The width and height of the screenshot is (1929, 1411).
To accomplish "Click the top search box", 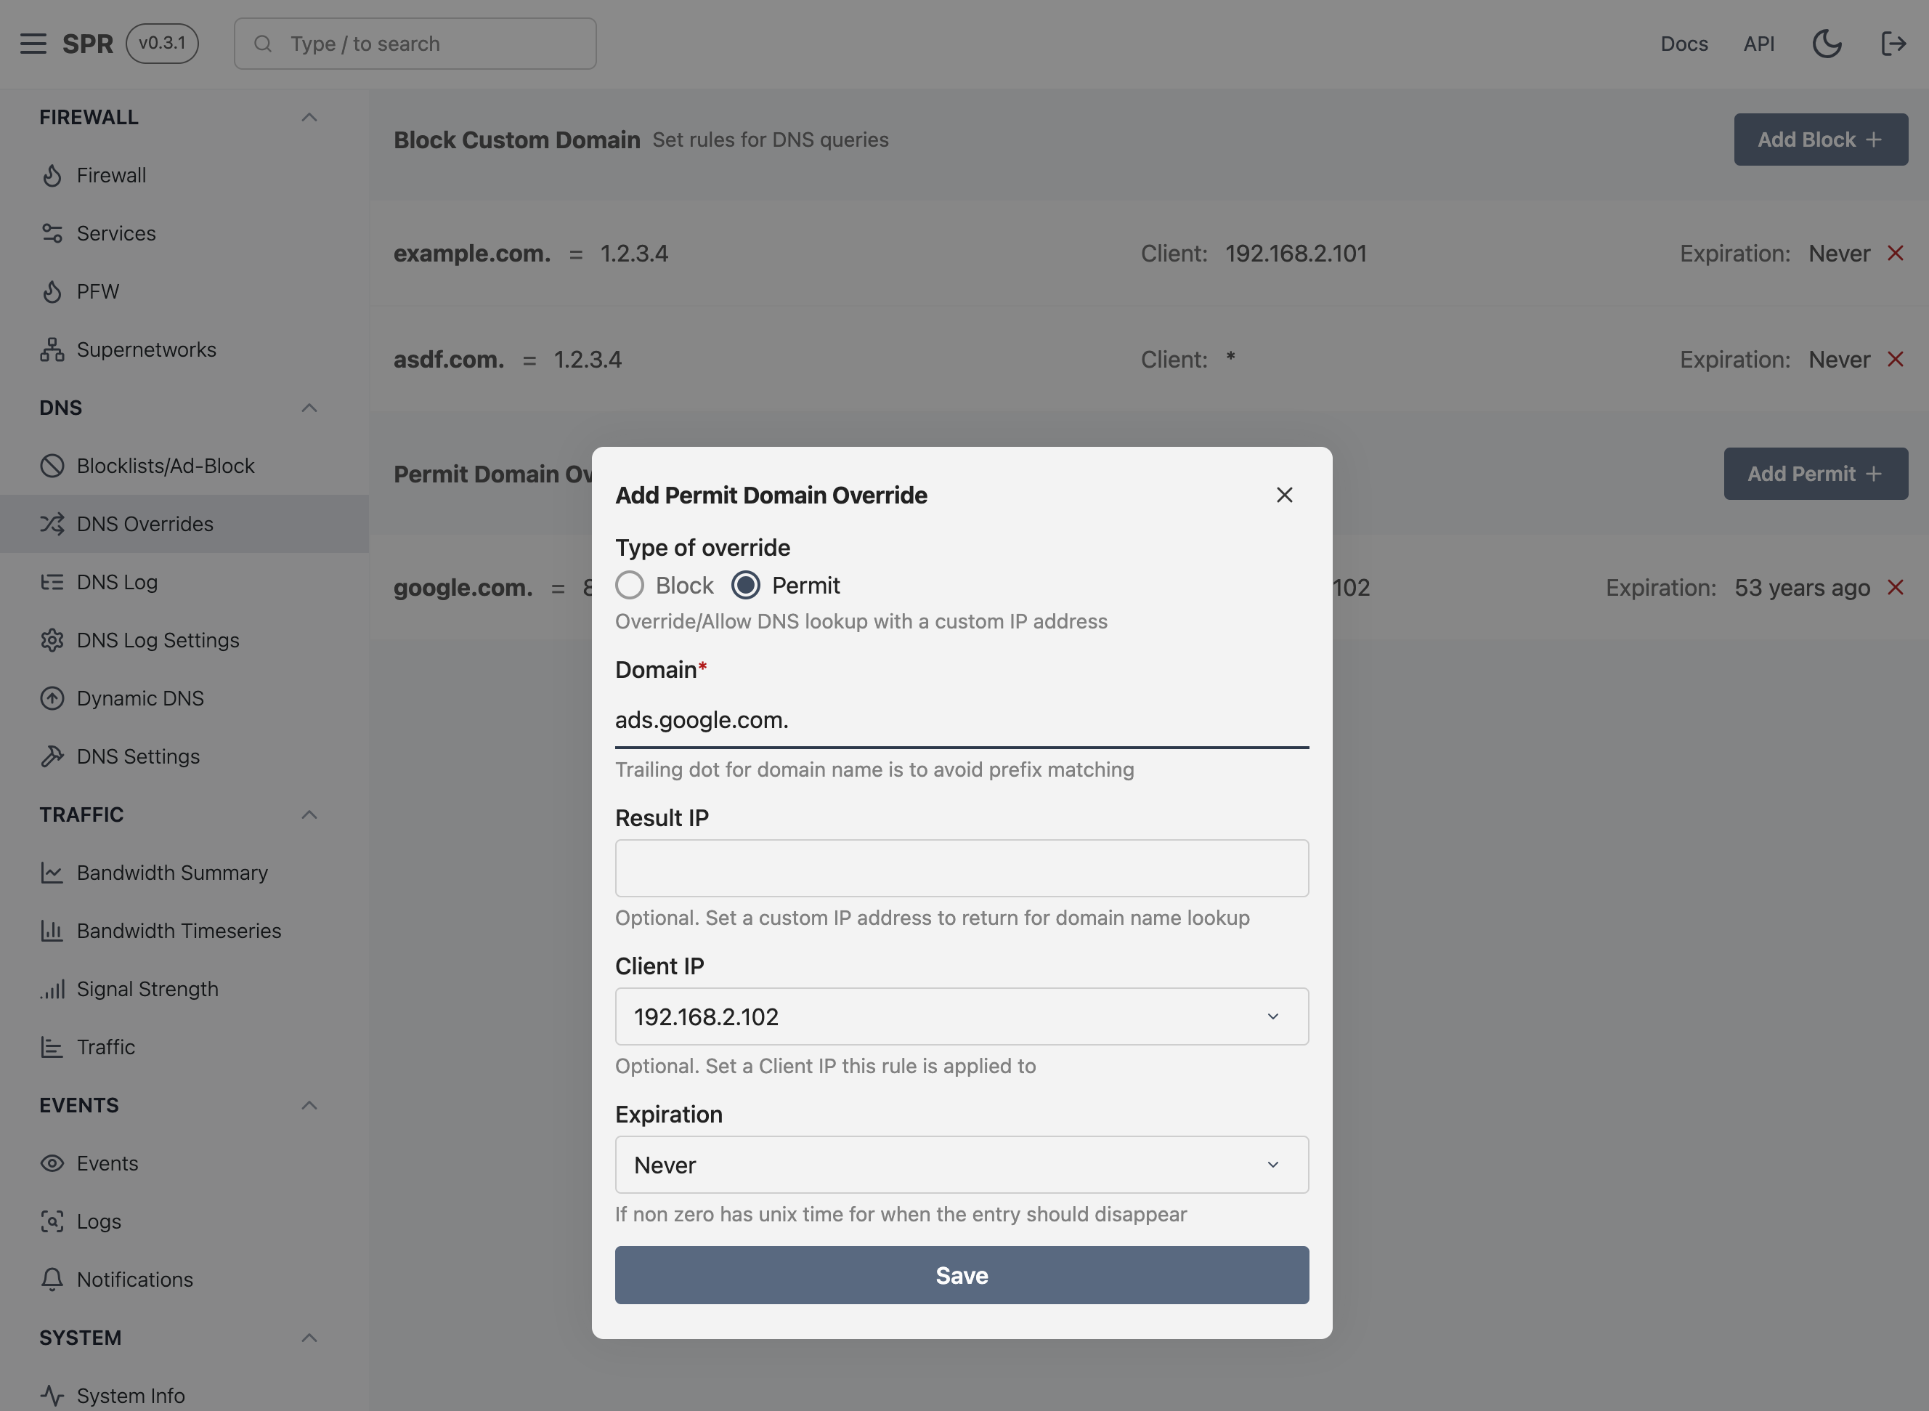I will pos(415,44).
